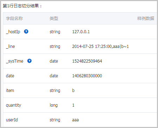Screen dimensions: 158x128
Task: Select the 1524822509464 timestamp value
Action: click(x=87, y=61)
